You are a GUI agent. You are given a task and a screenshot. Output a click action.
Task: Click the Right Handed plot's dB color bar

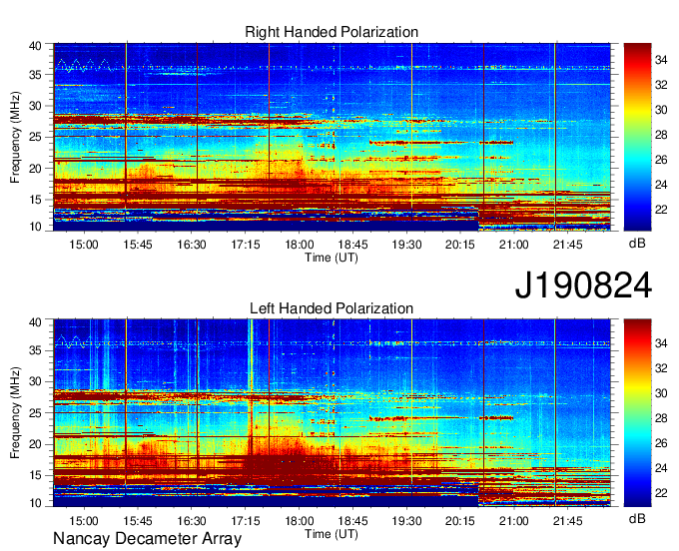pyautogui.click(x=637, y=137)
